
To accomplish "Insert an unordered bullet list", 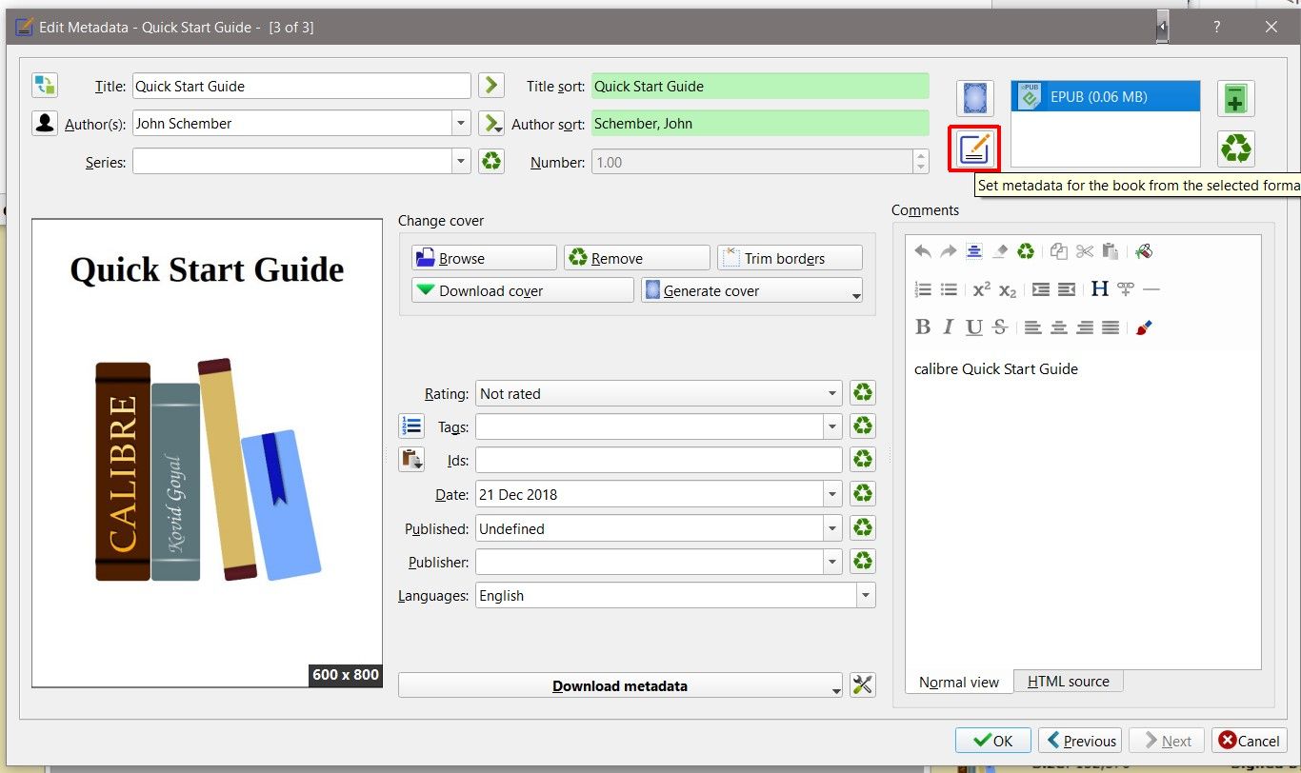I will click(x=948, y=289).
